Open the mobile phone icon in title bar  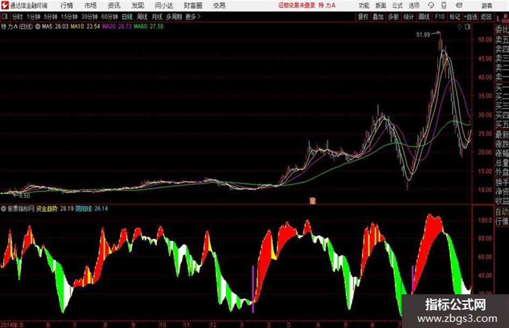[444, 5]
